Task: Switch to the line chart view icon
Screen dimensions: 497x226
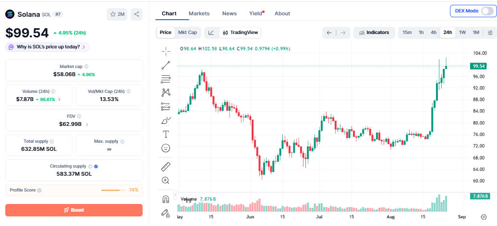Action: tap(211, 33)
